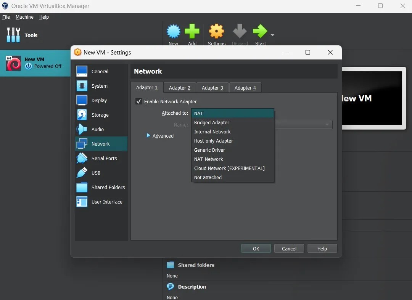Open the Shared Folders settings icon
Screen dimensions: 412x300
point(82,187)
